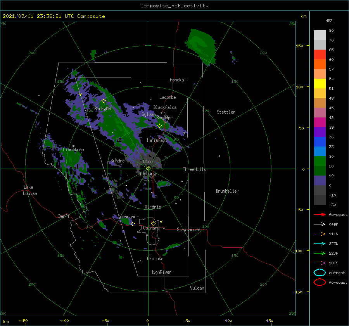Click the Calgary city label

[x=151, y=228]
